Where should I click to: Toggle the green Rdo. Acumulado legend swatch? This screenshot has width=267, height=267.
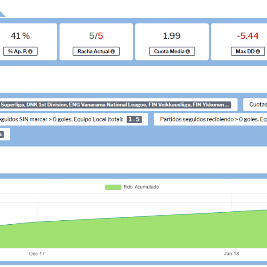tap(113, 187)
